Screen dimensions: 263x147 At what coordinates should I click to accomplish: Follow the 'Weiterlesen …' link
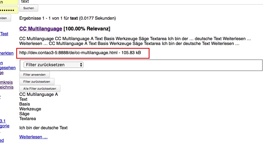tap(33, 137)
